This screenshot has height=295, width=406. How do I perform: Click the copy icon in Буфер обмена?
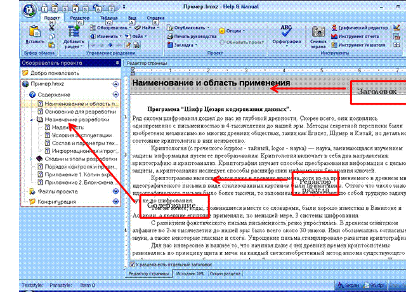pos(52,36)
